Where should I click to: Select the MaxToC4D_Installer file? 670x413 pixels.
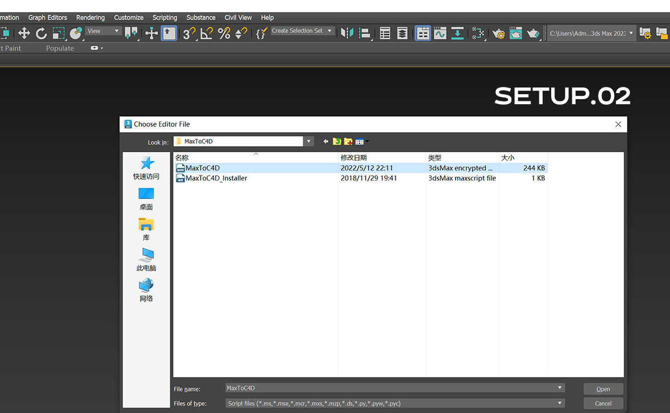(x=216, y=178)
